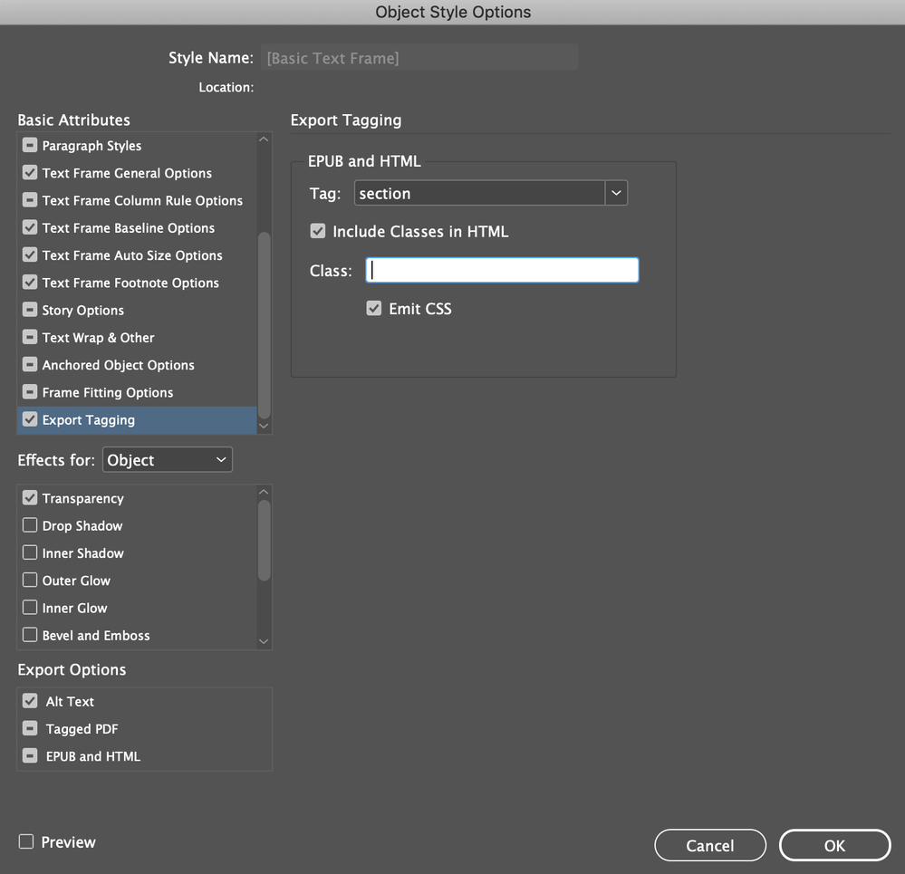Select Text Frame Column Rule Options category

coord(142,200)
